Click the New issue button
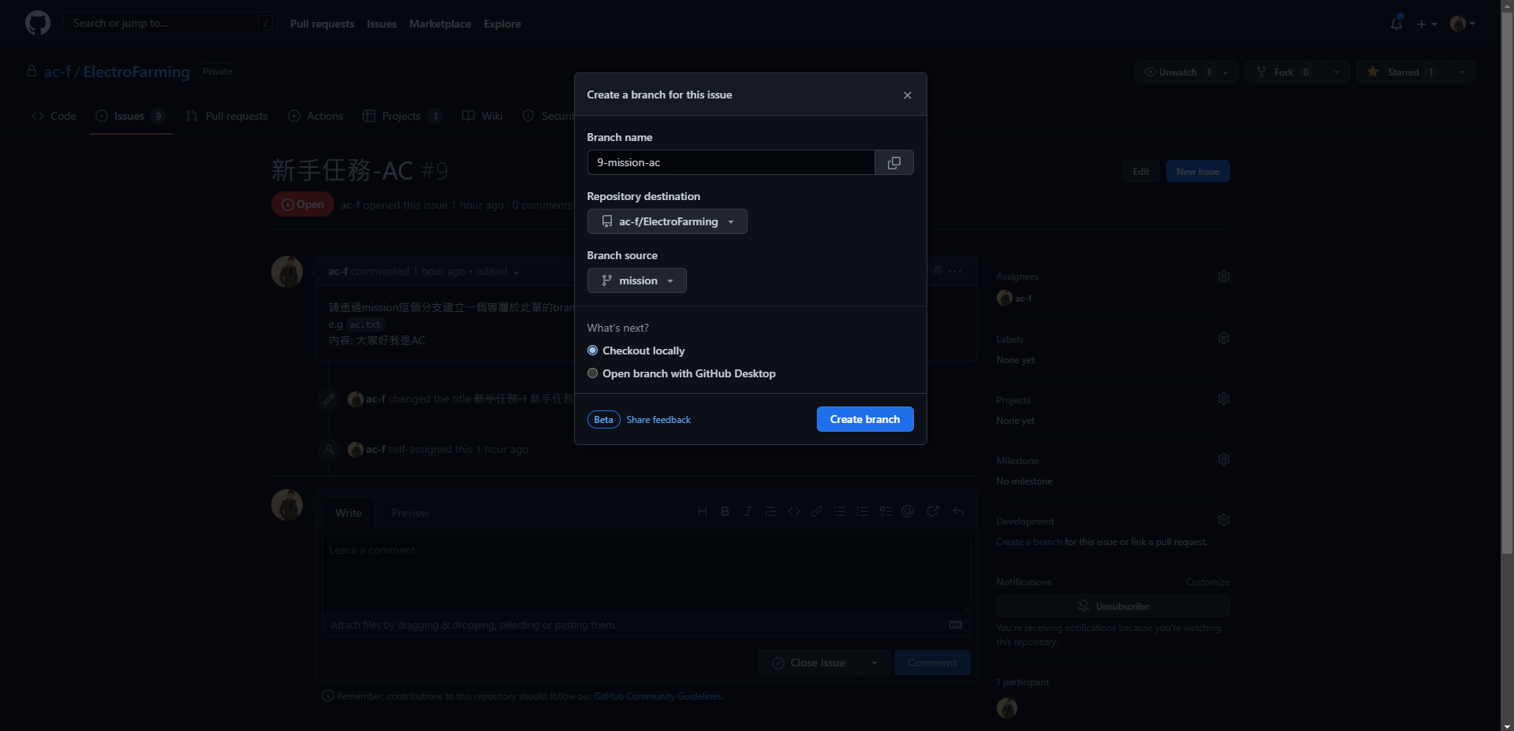This screenshot has height=731, width=1514. pyautogui.click(x=1198, y=171)
